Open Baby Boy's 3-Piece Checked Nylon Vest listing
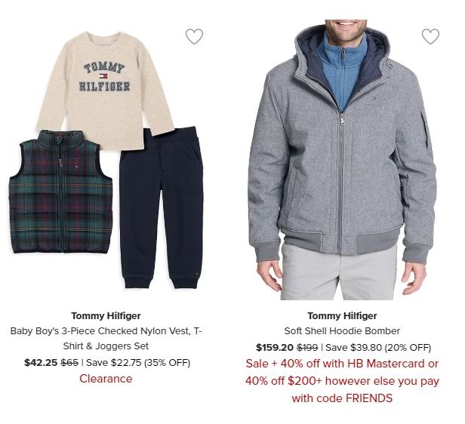Screen dimensions: 465x424 [x=106, y=339]
